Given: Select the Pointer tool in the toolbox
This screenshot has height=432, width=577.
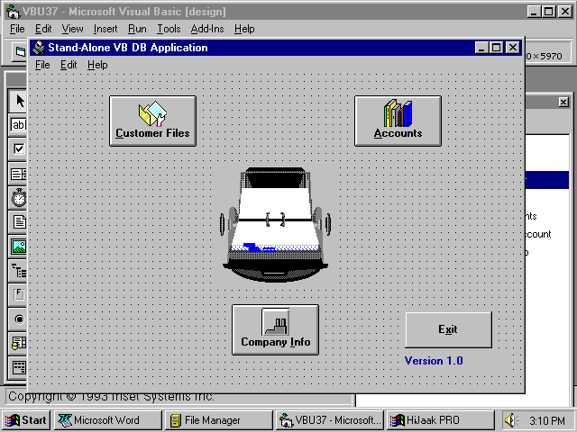Looking at the screenshot, I should pyautogui.click(x=18, y=101).
